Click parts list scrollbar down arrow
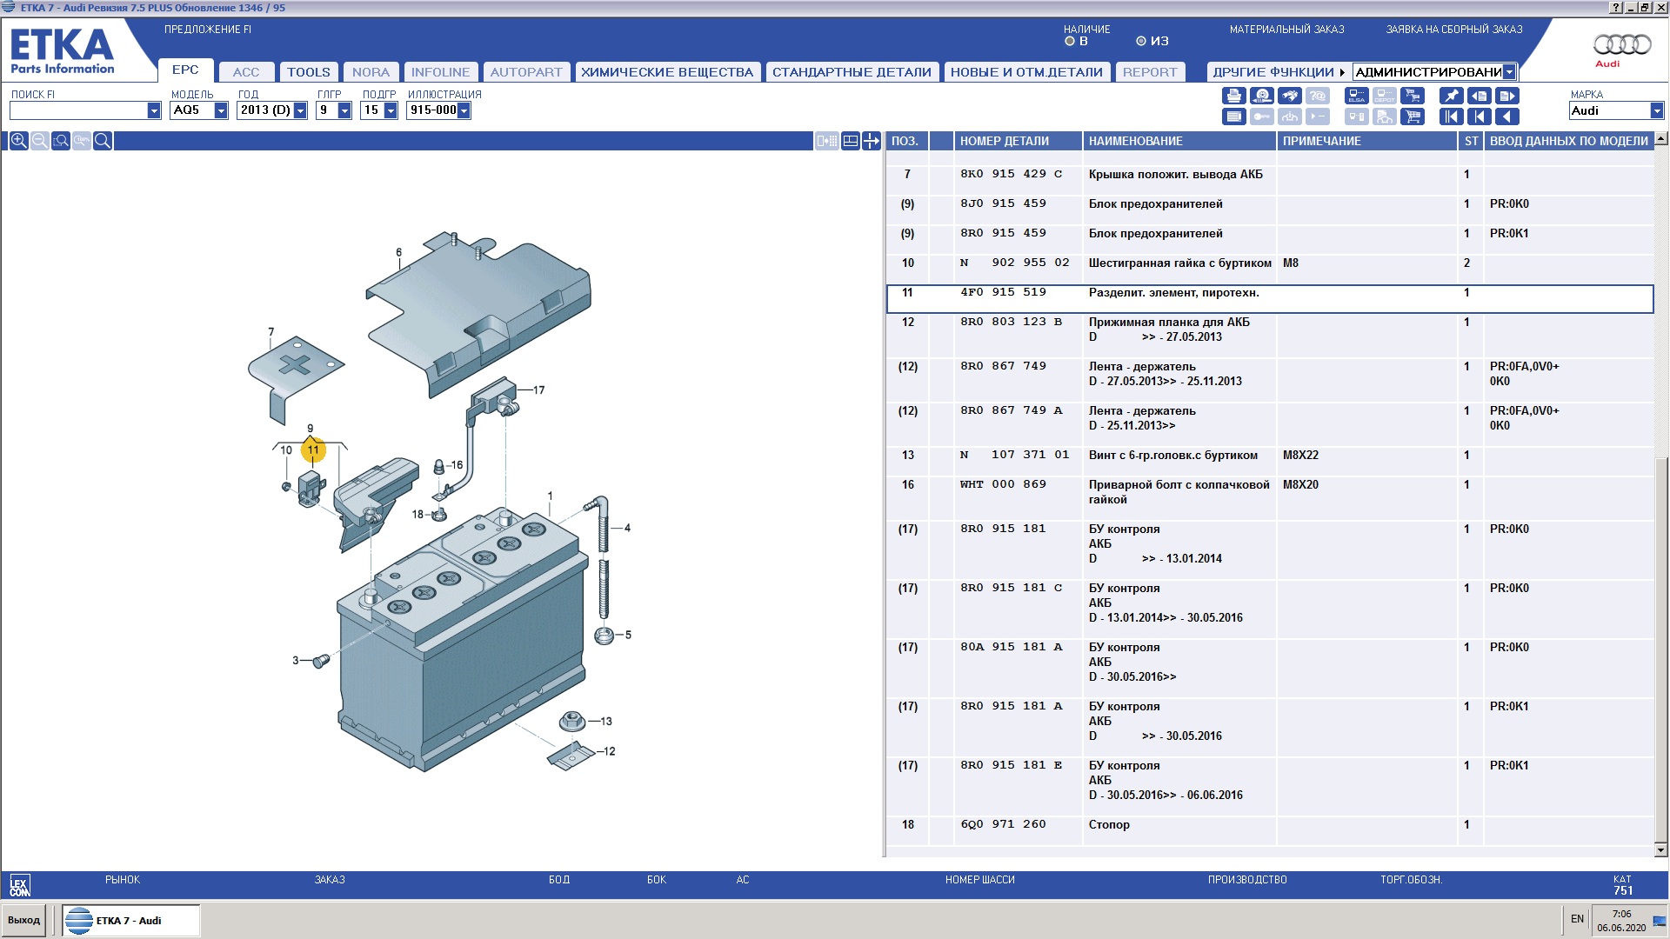Image resolution: width=1670 pixels, height=939 pixels. (x=1660, y=849)
